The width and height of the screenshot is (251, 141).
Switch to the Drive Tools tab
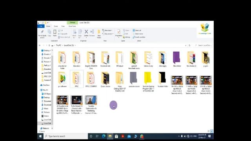point(72,26)
